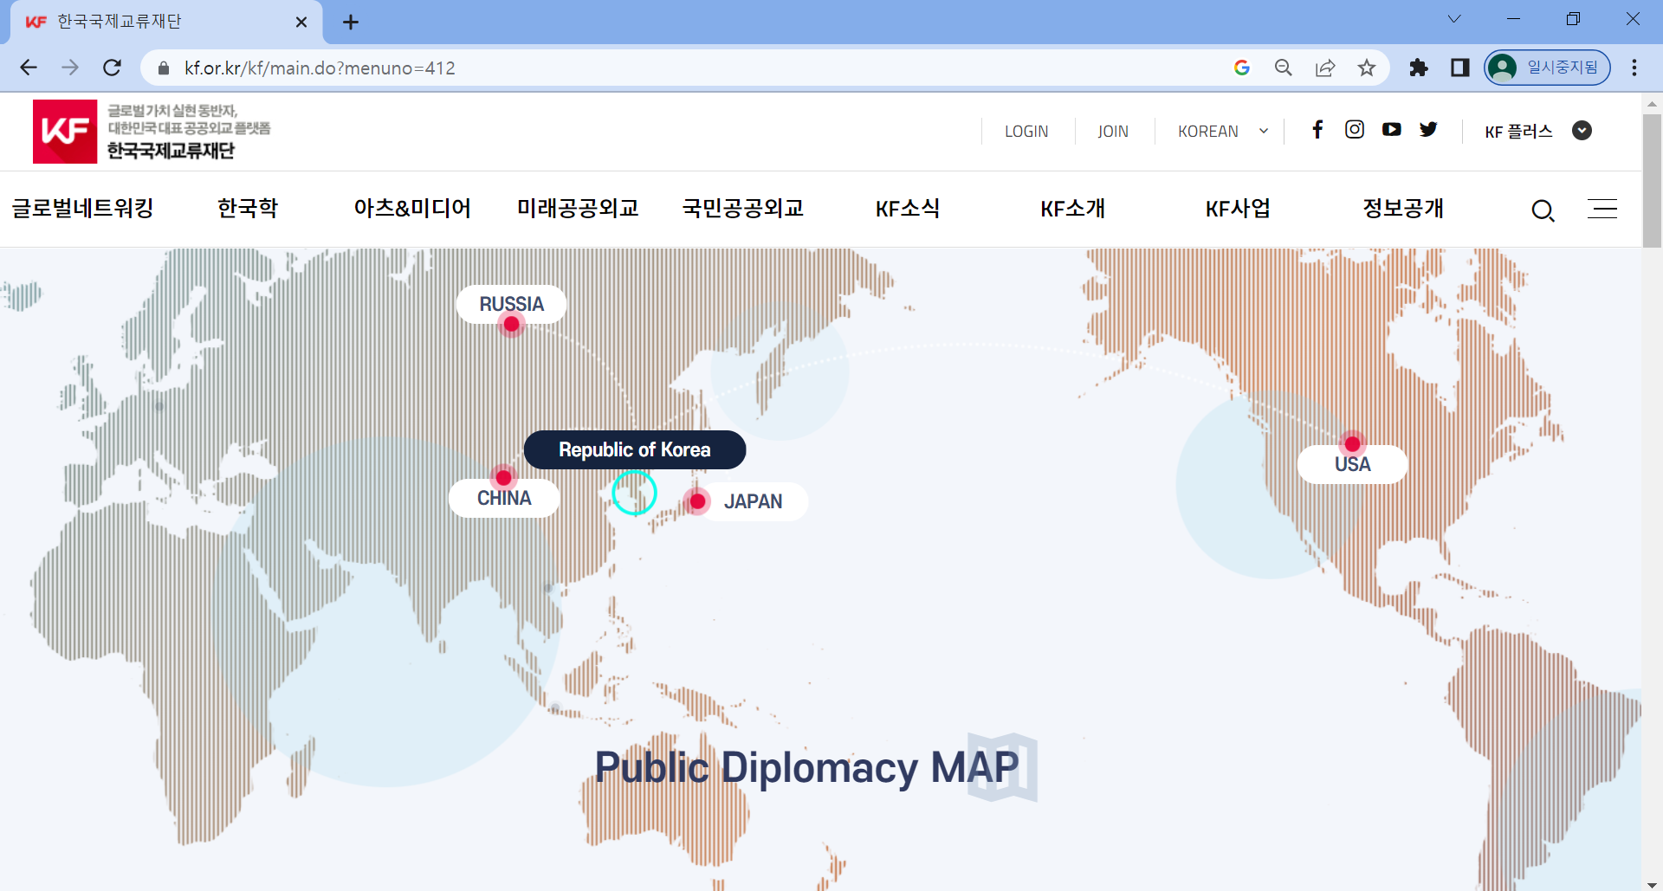Open the zoom magnifier in address bar
Viewport: 1663px width, 891px height.
(1283, 68)
